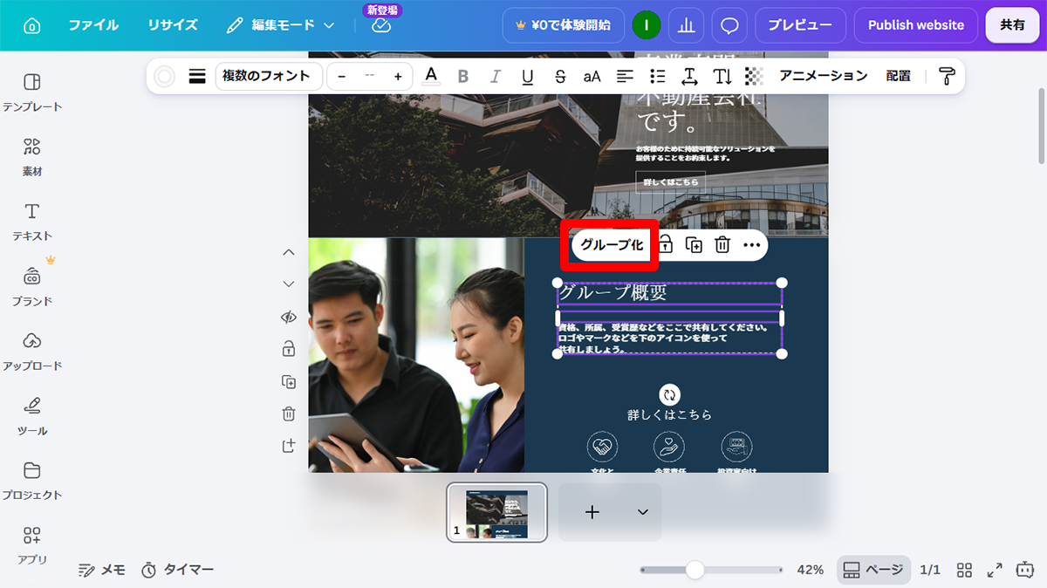Open the border style lines icon
Screen dimensions: 1047x588
197,76
